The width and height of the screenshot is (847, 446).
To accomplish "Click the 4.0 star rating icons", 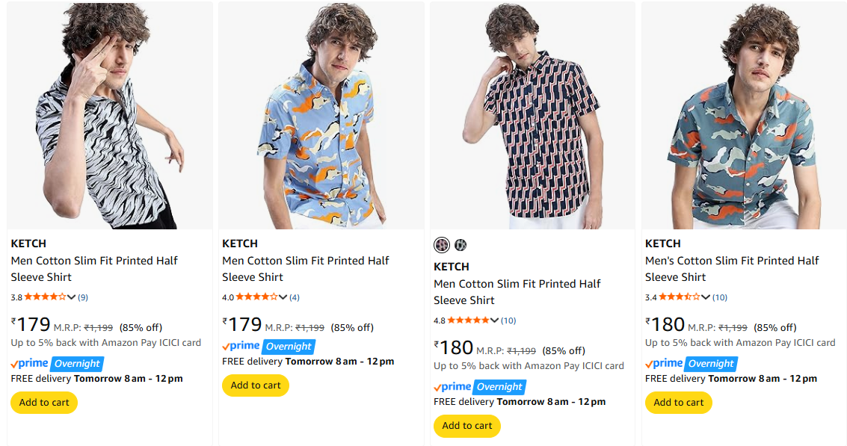I will 256,297.
